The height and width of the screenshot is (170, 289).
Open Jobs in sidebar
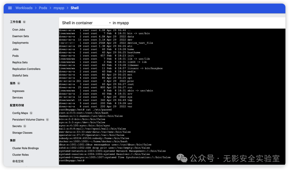(x=15, y=49)
